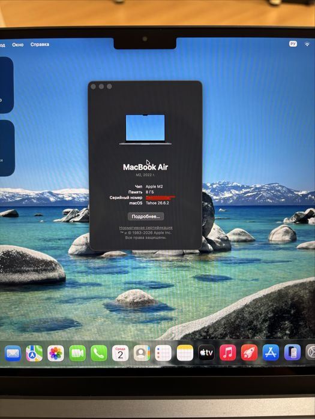The width and height of the screenshot is (315, 419).
Task: Switch the РУ input source in the menu bar
Action: pos(293,44)
